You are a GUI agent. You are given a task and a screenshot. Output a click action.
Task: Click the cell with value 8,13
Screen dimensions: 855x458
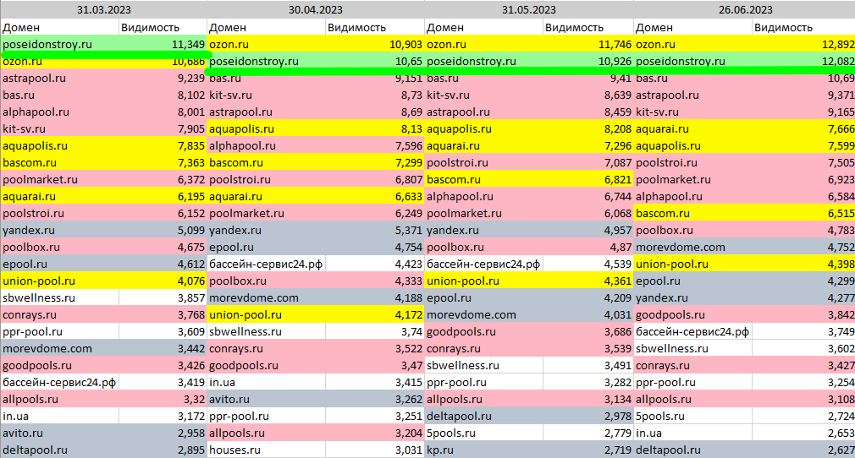point(375,128)
